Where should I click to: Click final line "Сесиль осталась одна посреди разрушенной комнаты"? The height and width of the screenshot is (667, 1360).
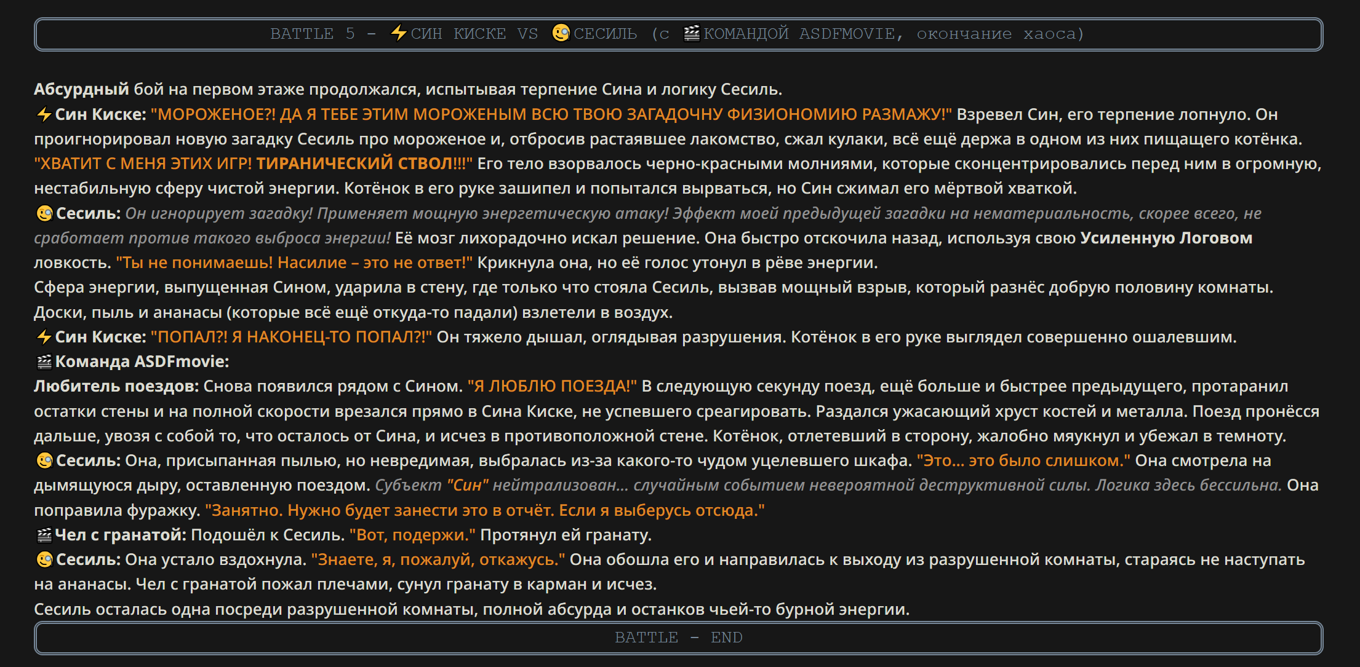click(x=471, y=609)
